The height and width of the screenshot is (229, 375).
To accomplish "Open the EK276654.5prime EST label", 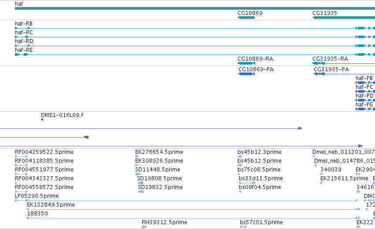I will pos(159,152).
